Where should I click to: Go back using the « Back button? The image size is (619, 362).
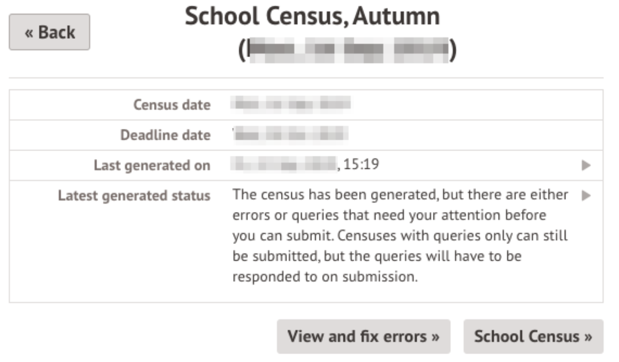click(49, 32)
